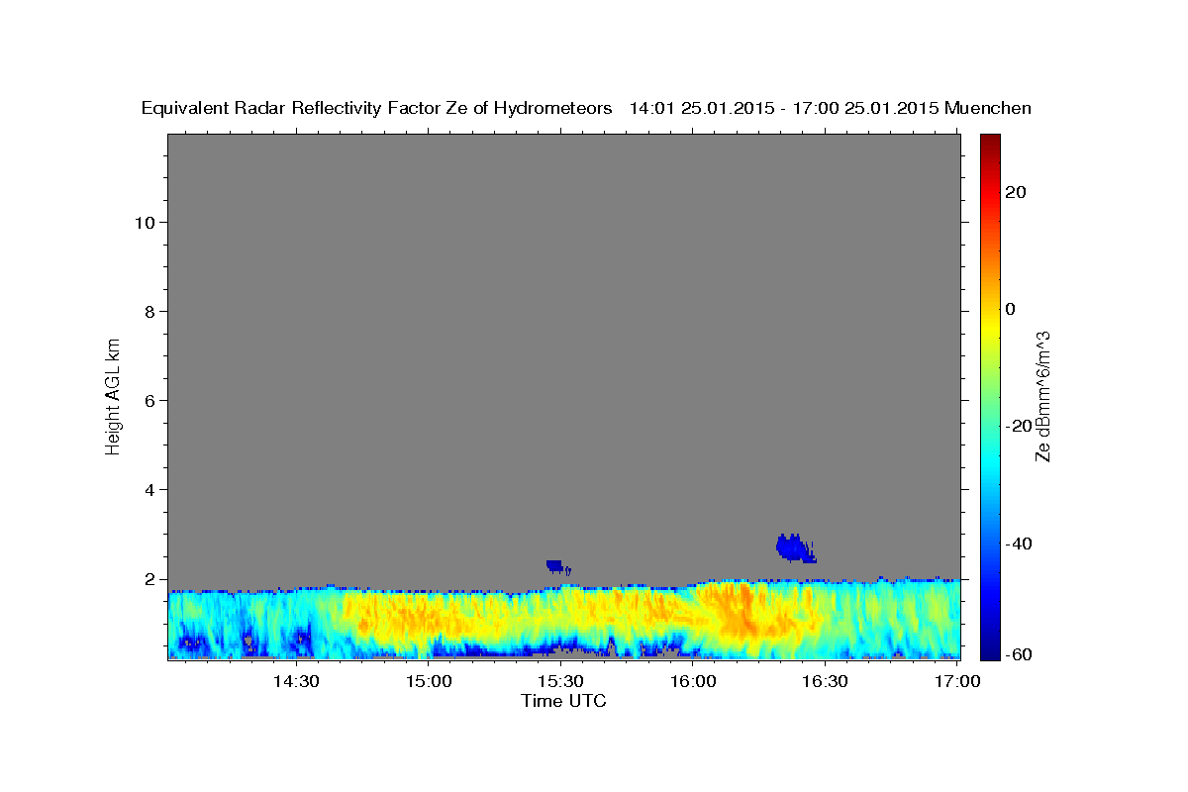Click the height tick label 6
The width and height of the screenshot is (1188, 792).
point(148,401)
